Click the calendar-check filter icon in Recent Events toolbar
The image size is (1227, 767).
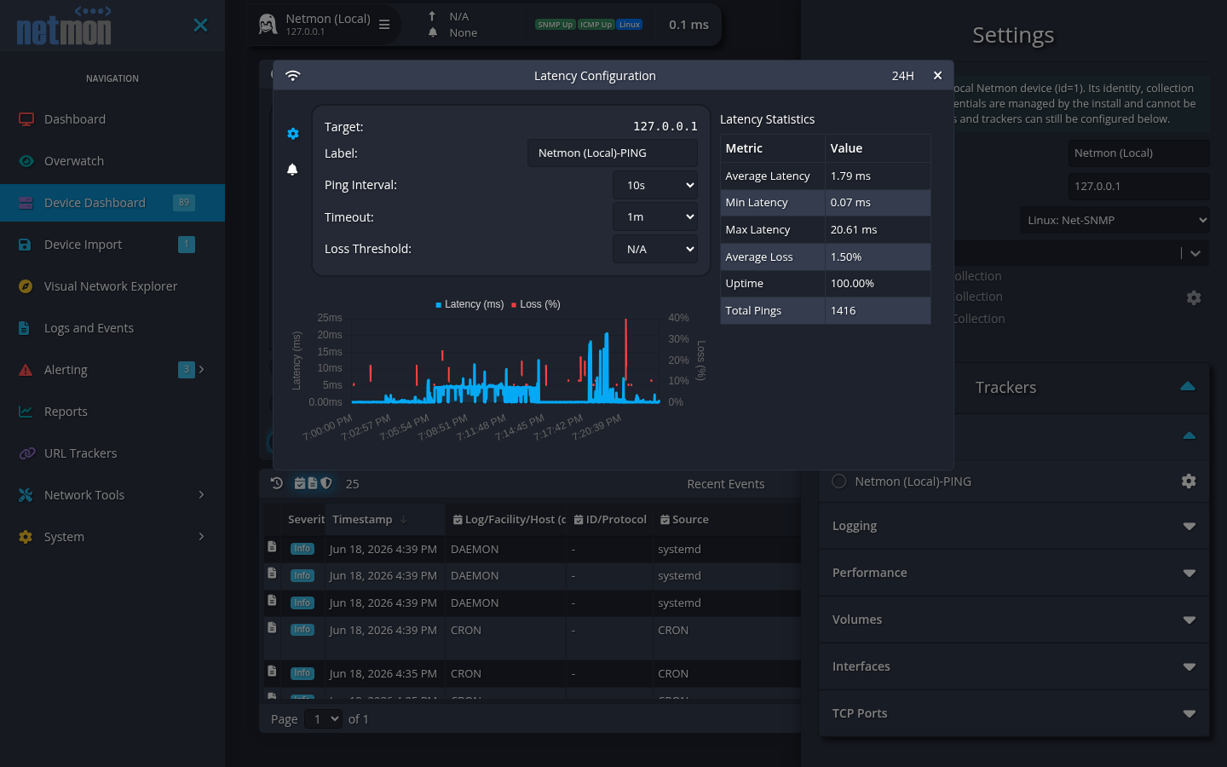pos(300,483)
